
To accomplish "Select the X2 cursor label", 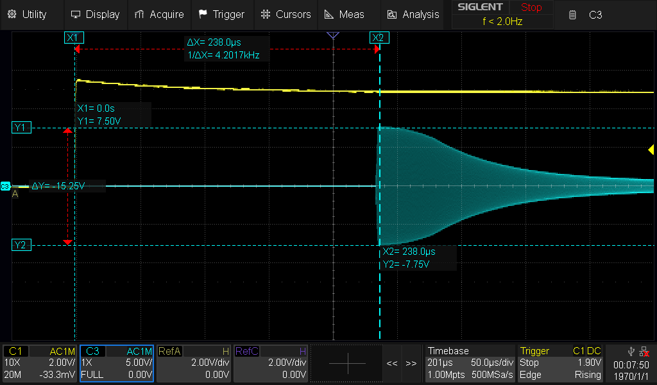I will 379,38.
